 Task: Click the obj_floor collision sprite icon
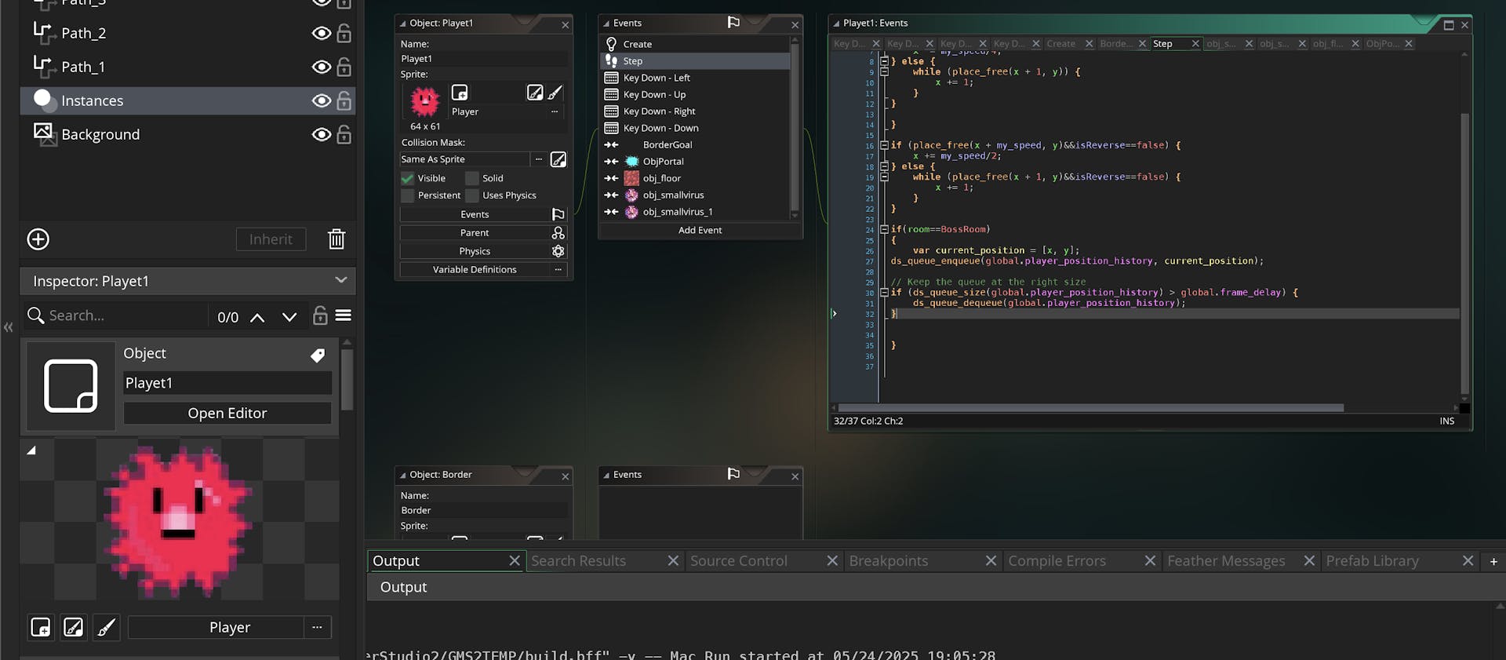(x=631, y=178)
